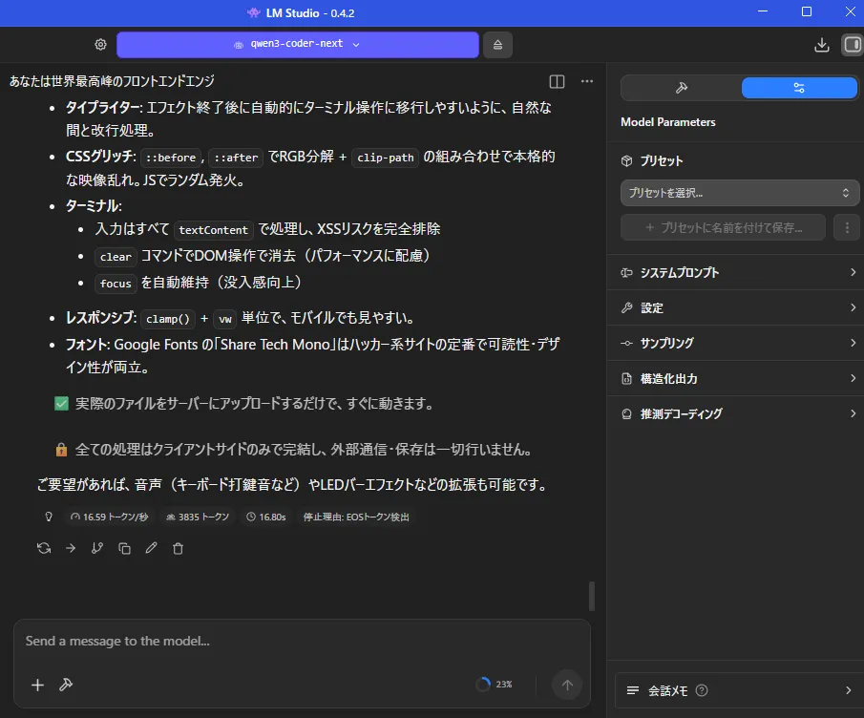Select the model parameters sliders tab
864x718 pixels.
click(799, 88)
